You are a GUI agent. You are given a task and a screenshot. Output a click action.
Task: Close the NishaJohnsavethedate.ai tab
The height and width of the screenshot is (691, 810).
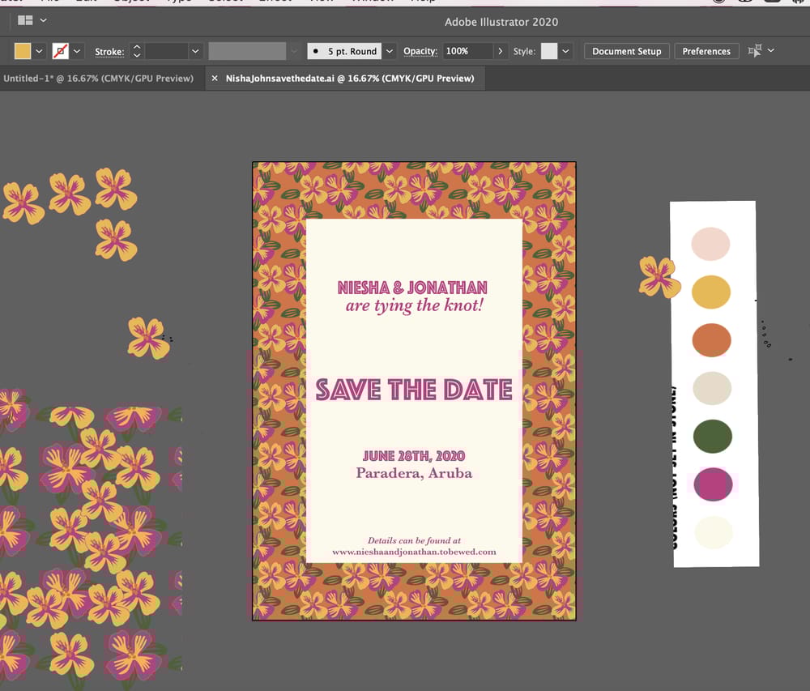[215, 79]
